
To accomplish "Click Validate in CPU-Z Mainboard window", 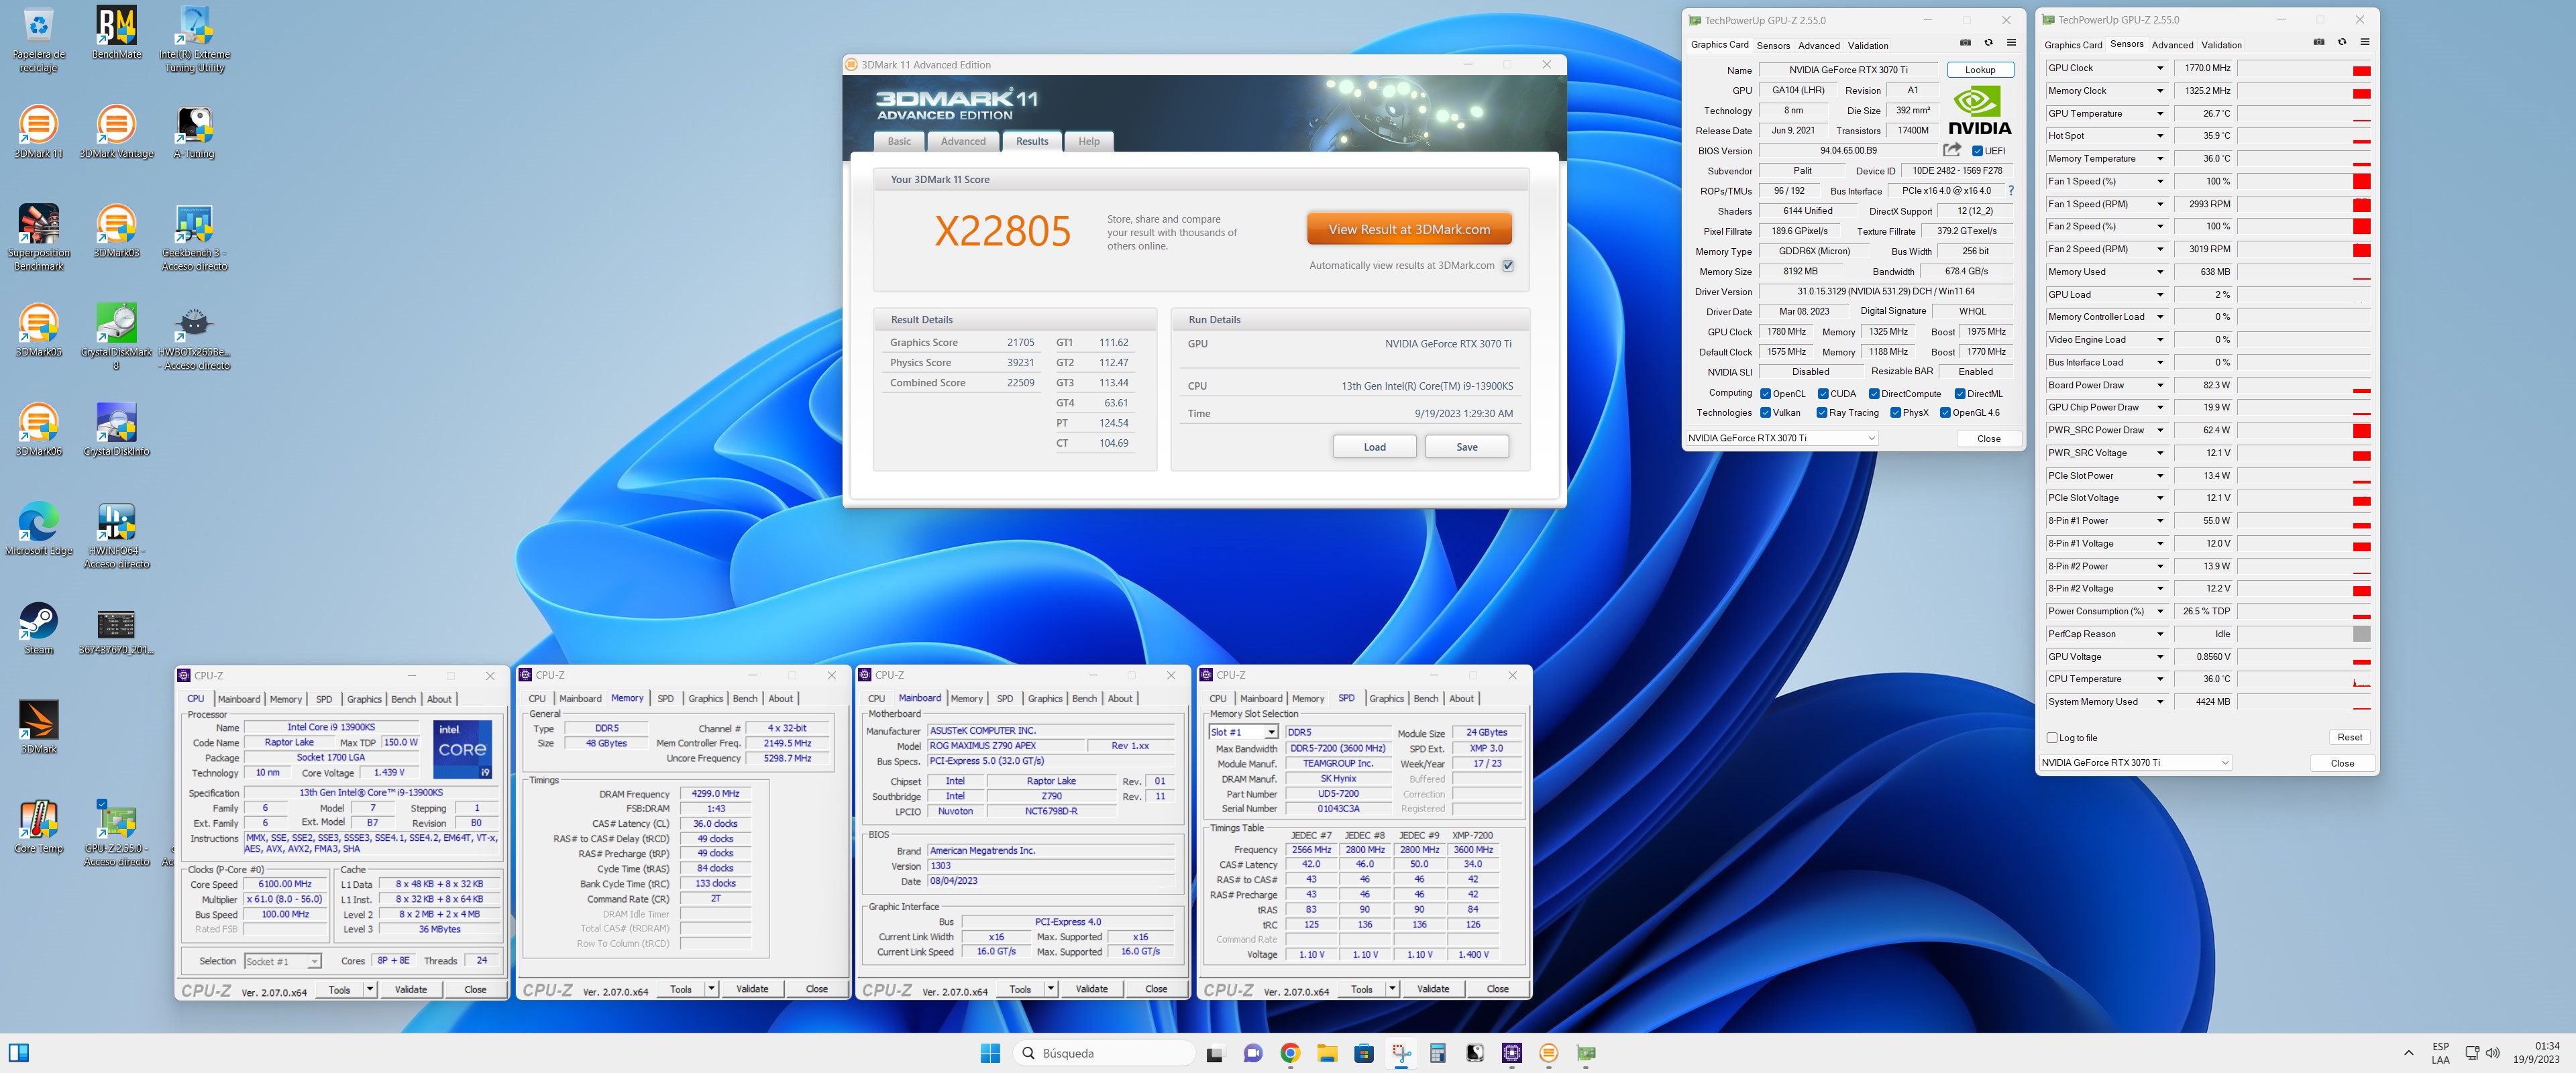I will coord(1091,989).
